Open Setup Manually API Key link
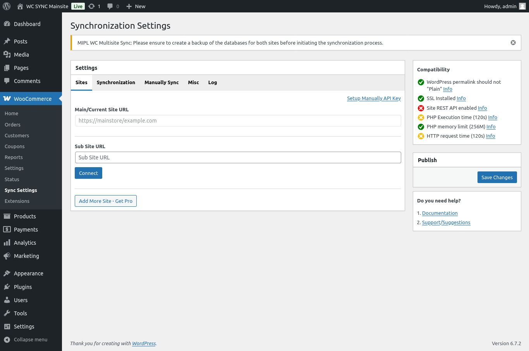This screenshot has width=529, height=351. click(x=374, y=99)
